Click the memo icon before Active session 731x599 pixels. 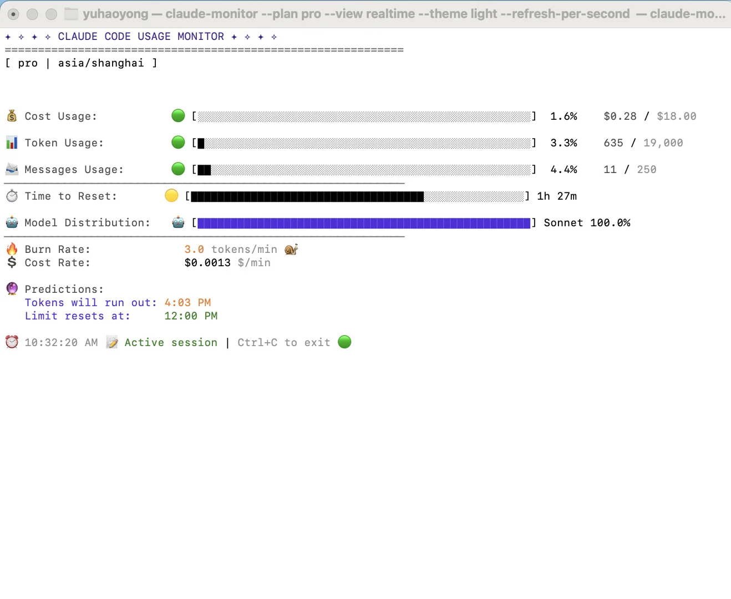pos(112,342)
